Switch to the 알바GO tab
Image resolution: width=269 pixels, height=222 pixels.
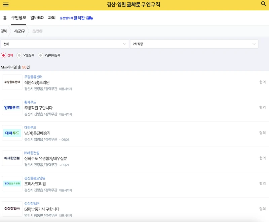pos(37,17)
